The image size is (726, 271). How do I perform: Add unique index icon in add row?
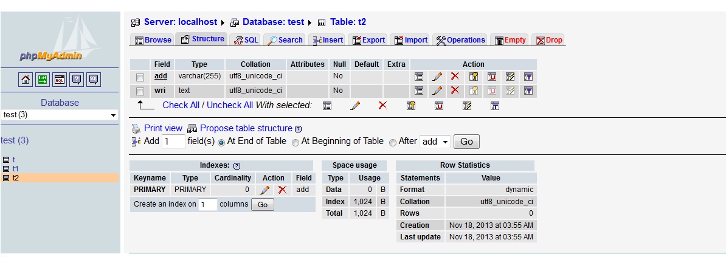[x=491, y=77]
